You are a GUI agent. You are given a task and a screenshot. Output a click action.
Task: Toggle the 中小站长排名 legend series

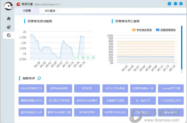click(x=142, y=30)
